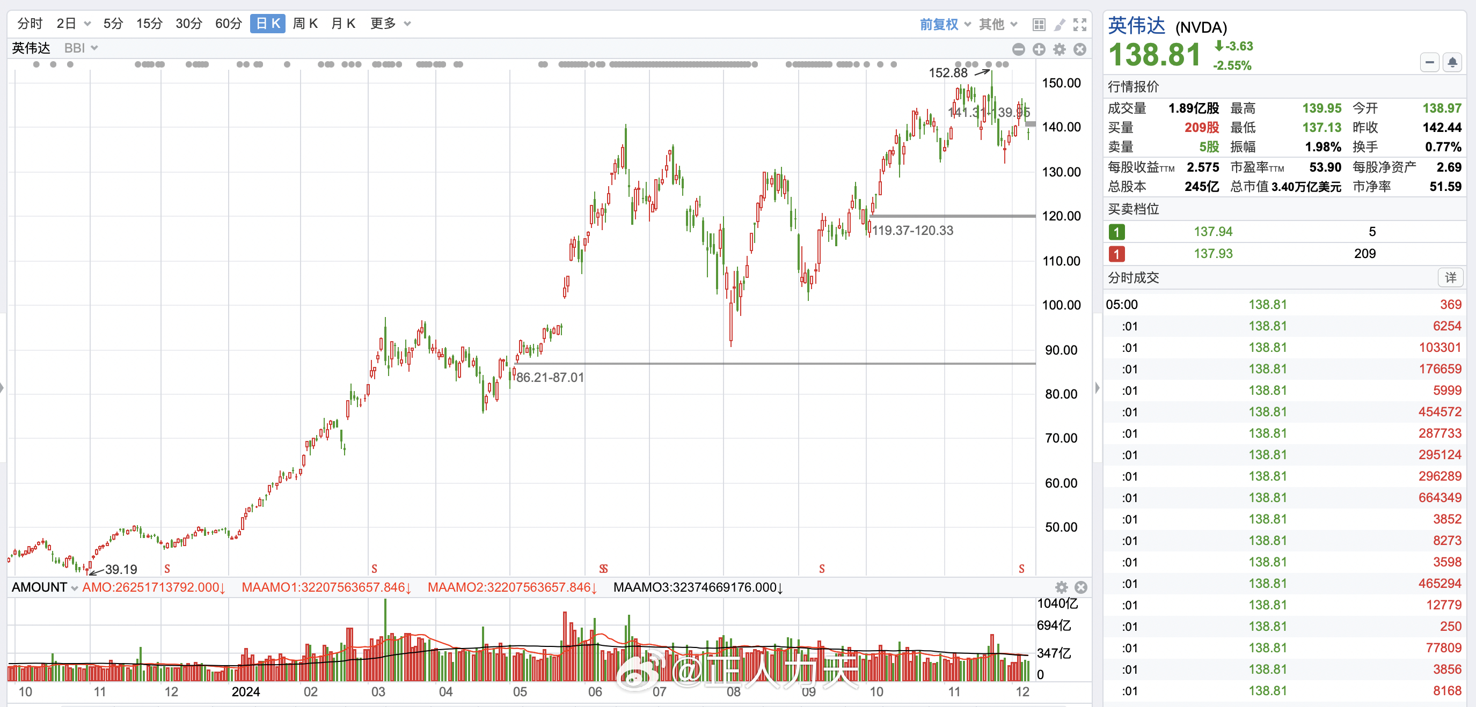Remove the BBI main chart indicator

(1080, 49)
